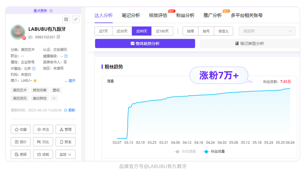
Task: Open the 请选择 dropdown
Action: coord(267,31)
